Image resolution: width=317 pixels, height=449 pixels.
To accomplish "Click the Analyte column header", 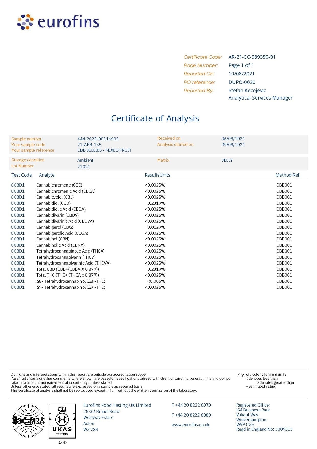I will coord(47,175).
